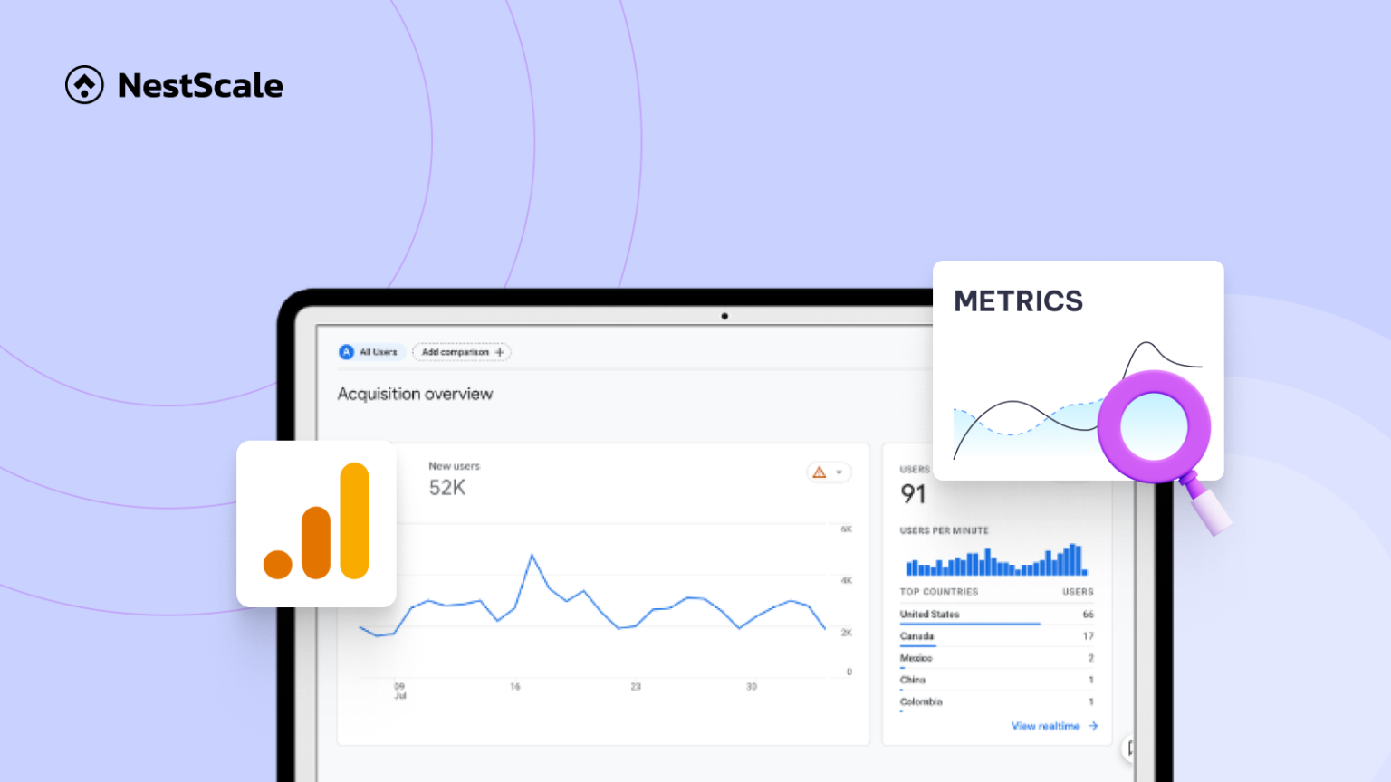The width and height of the screenshot is (1391, 782).
Task: Click the NestScale arrow logo icon
Action: click(x=83, y=85)
